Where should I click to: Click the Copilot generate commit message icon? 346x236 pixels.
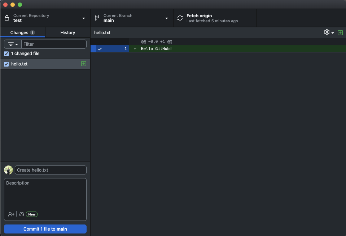click(22, 214)
